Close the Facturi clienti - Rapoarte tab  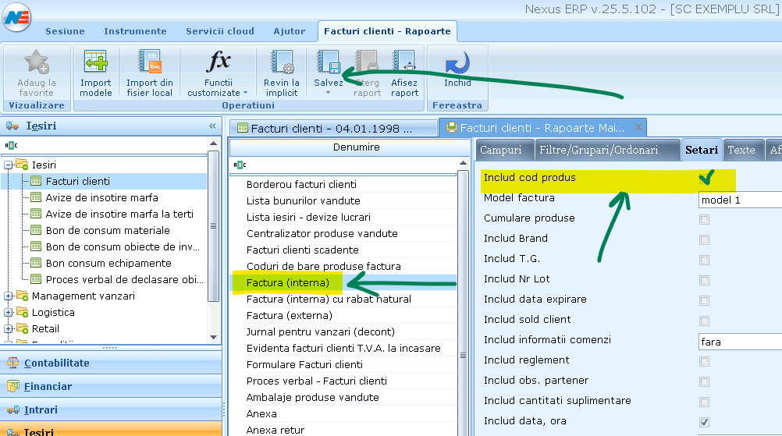[638, 127]
